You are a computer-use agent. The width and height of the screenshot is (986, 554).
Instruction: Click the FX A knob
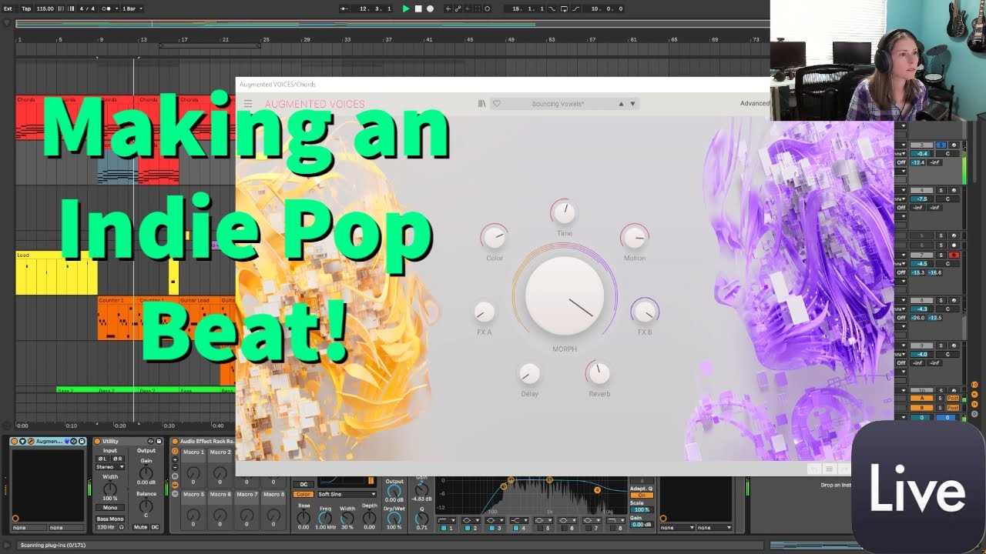(485, 312)
